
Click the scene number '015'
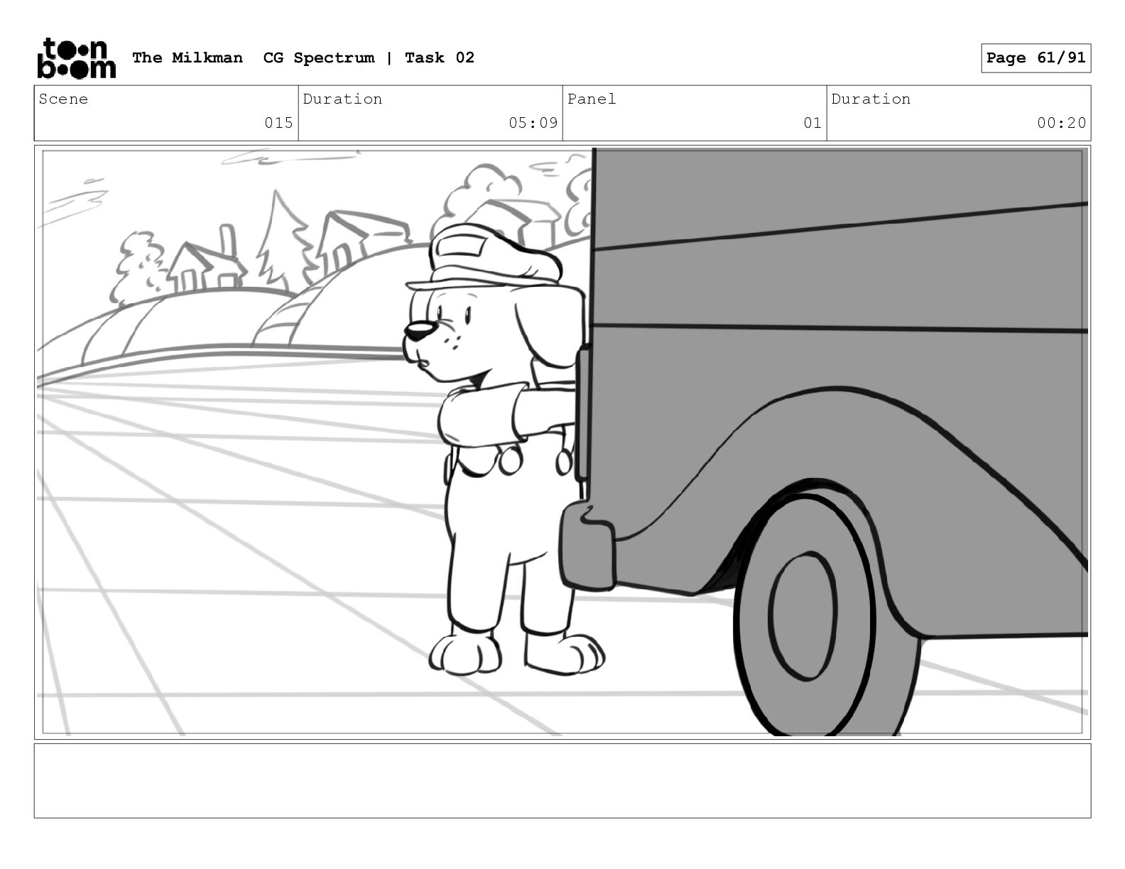278,123
